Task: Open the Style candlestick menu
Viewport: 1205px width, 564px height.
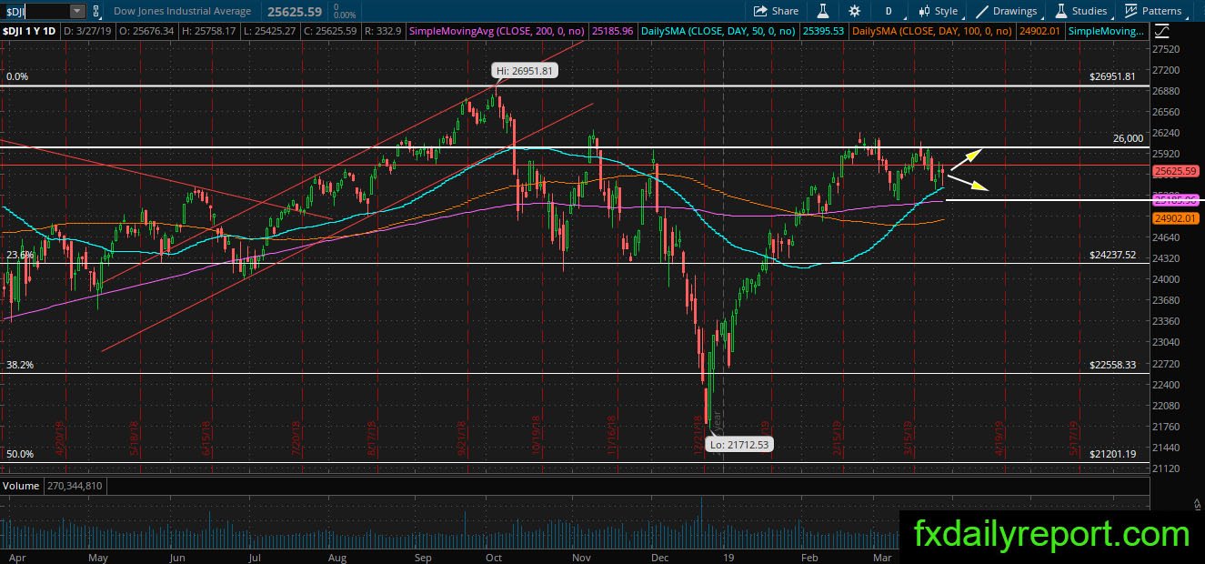Action: [936, 11]
